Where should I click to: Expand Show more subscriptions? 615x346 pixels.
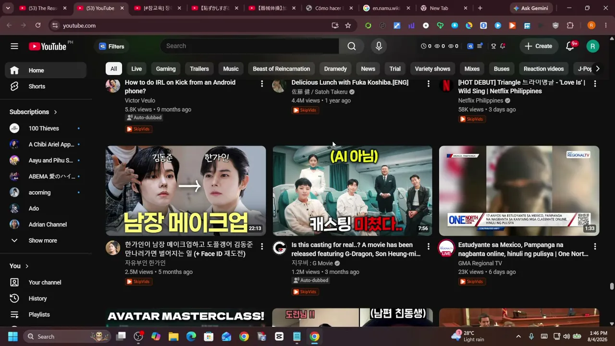[x=46, y=241]
